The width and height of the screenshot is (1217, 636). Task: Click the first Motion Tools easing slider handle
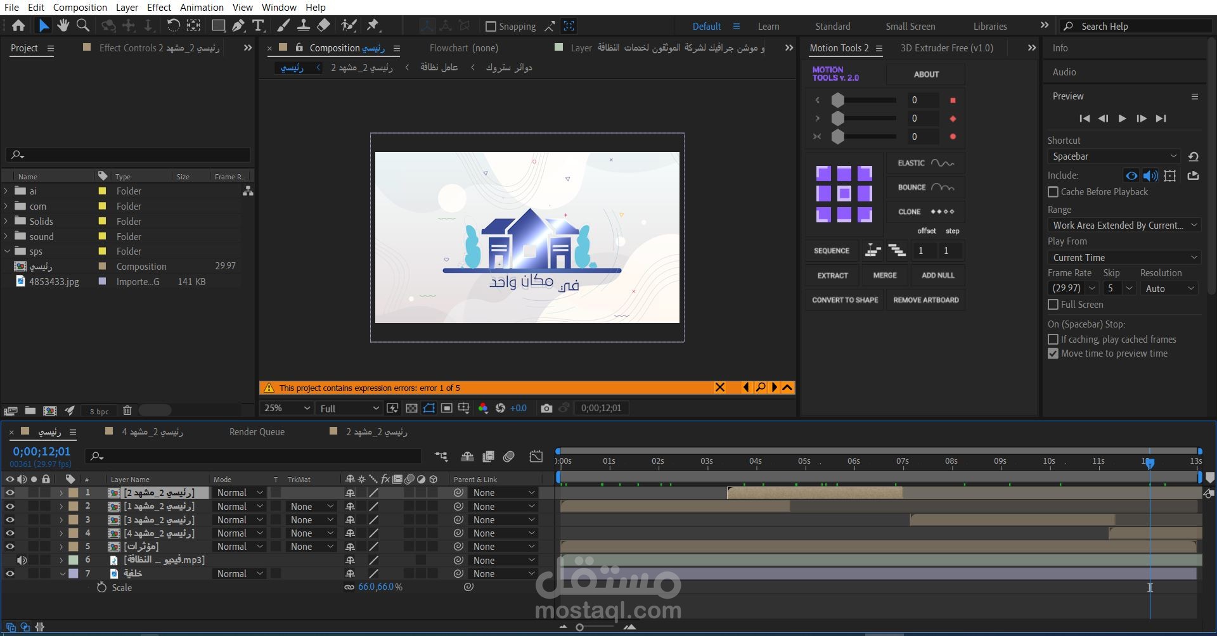pos(838,100)
